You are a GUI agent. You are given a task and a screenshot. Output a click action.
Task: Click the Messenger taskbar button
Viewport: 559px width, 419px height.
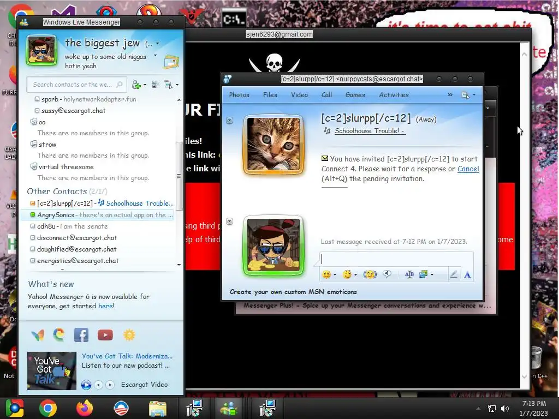click(229, 408)
